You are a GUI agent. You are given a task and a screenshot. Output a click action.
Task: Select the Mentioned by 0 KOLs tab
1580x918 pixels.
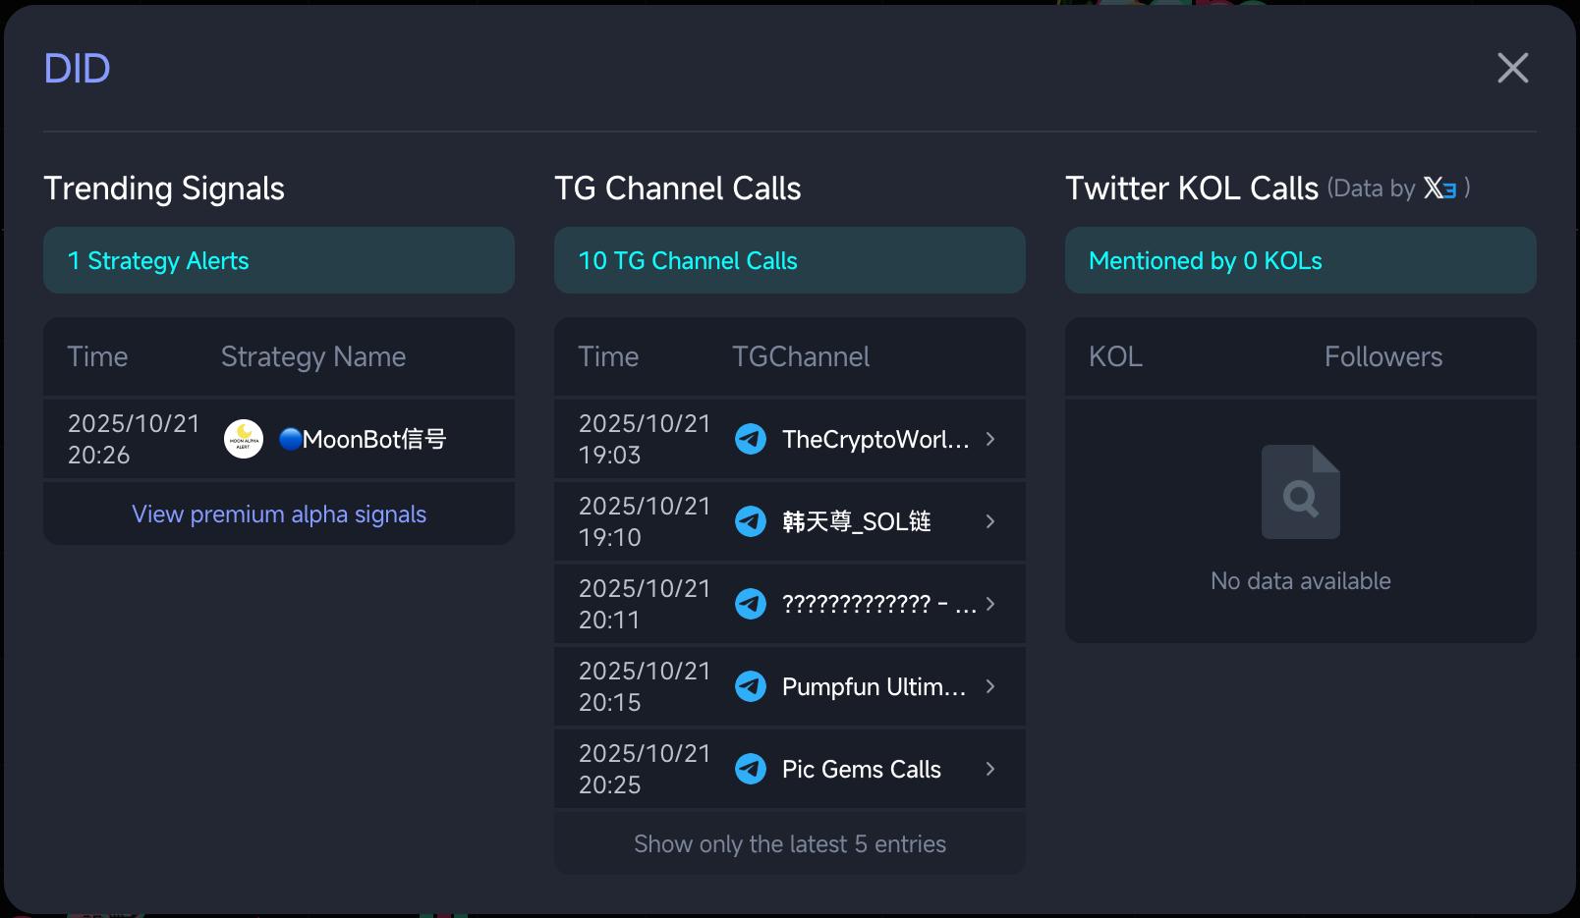coord(1300,260)
